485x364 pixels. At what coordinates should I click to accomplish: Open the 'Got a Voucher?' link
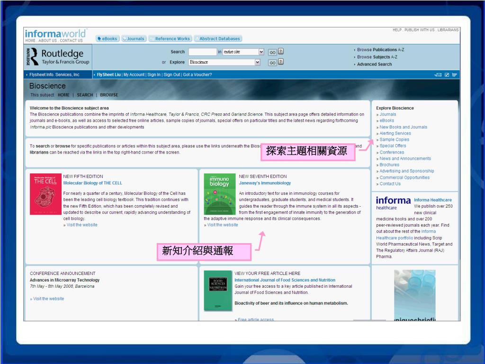(198, 74)
